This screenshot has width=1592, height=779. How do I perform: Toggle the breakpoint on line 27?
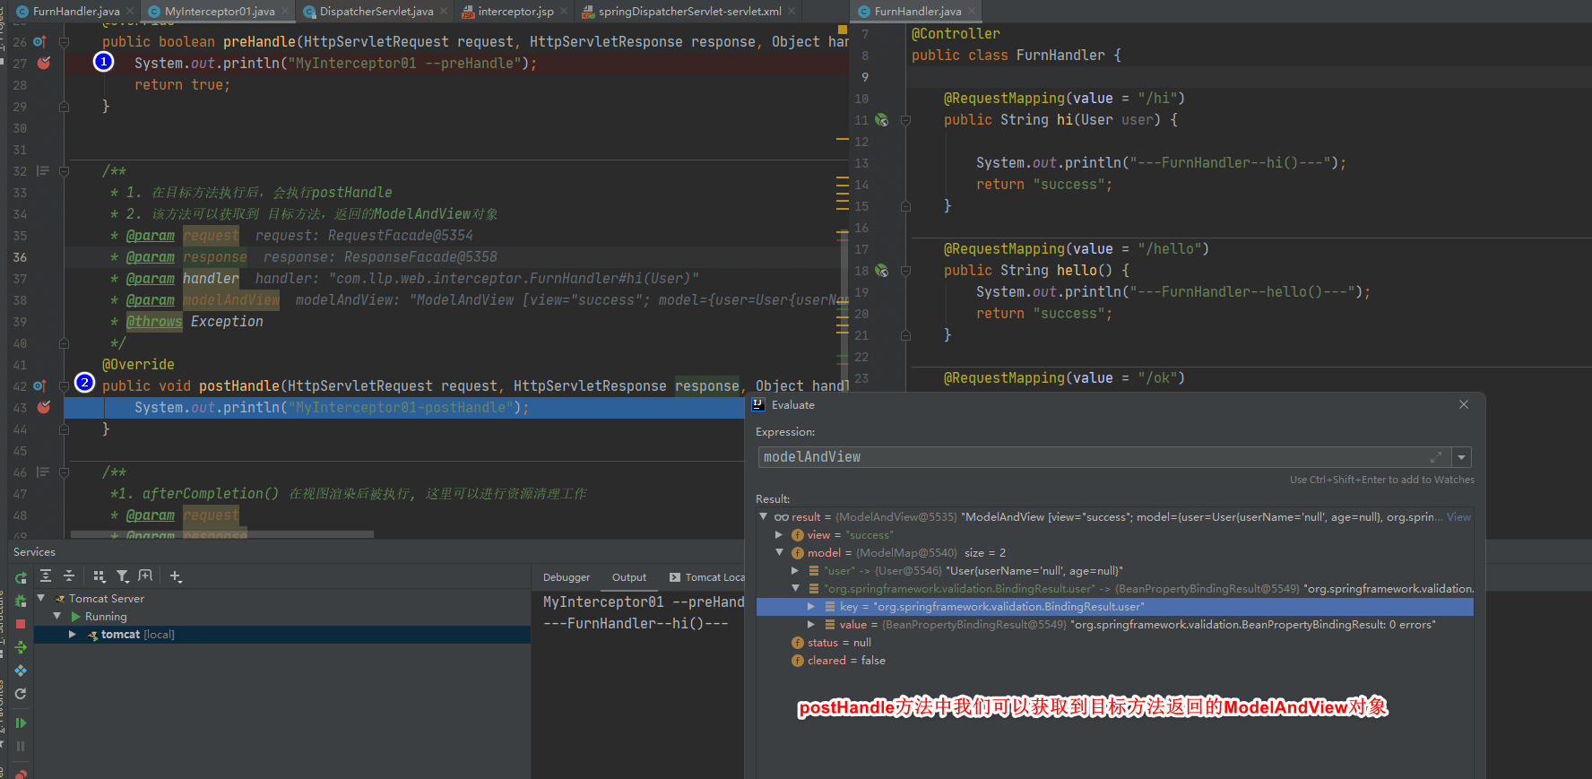click(44, 64)
